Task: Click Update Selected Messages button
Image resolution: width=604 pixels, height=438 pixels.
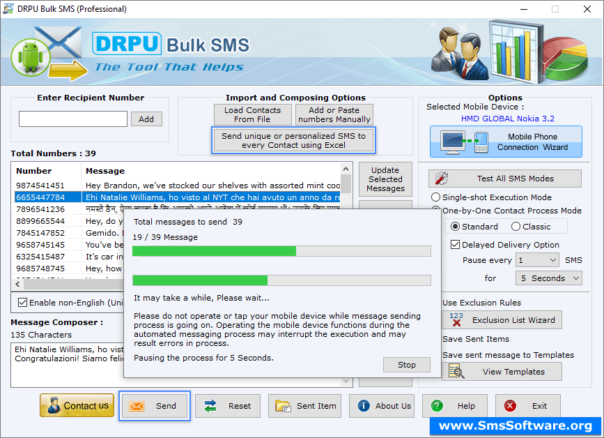Action: pyautogui.click(x=385, y=179)
